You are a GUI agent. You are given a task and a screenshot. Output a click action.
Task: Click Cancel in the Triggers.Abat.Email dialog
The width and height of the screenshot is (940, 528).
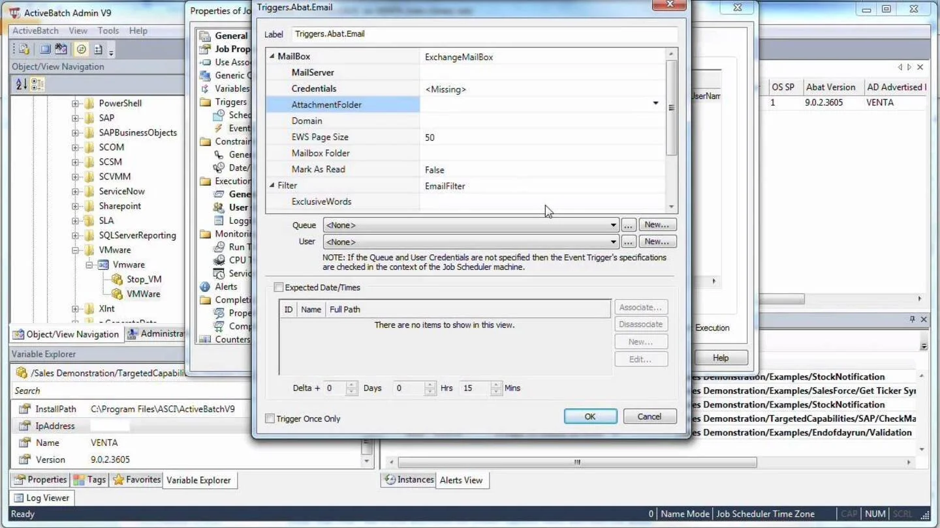pos(650,417)
